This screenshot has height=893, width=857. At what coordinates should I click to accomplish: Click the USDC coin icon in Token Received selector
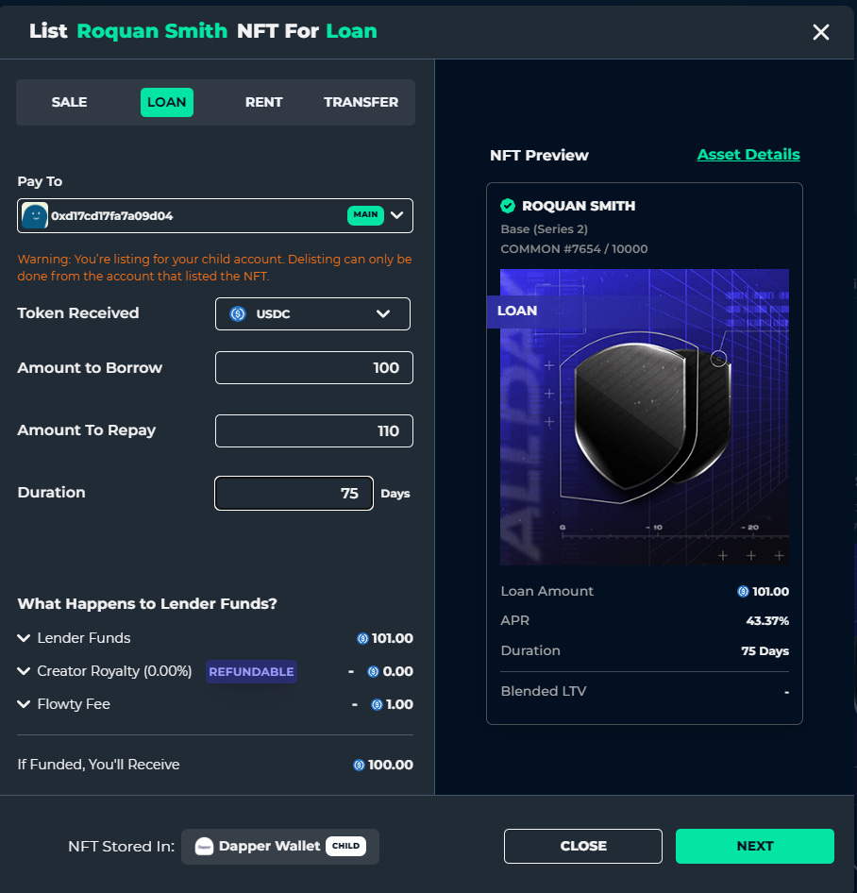(x=237, y=312)
